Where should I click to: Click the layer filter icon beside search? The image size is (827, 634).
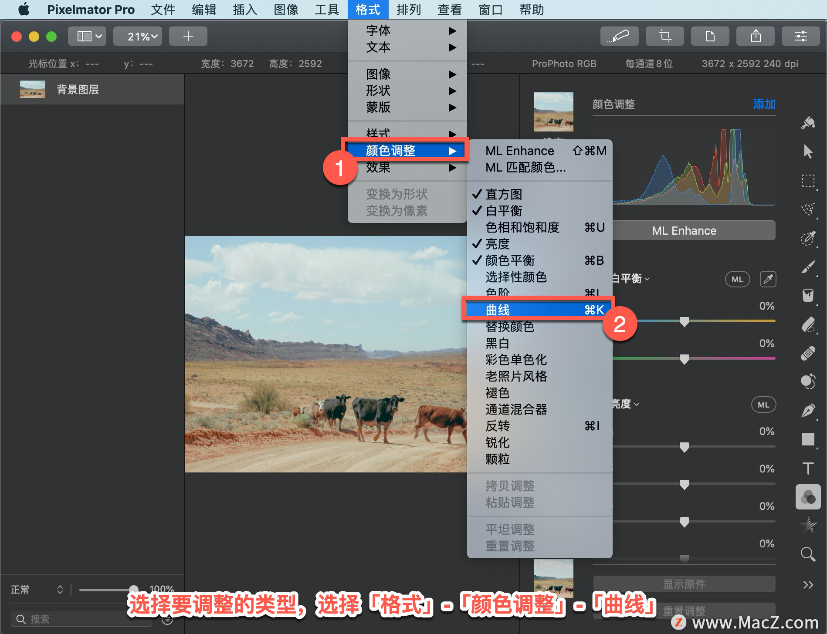167,619
